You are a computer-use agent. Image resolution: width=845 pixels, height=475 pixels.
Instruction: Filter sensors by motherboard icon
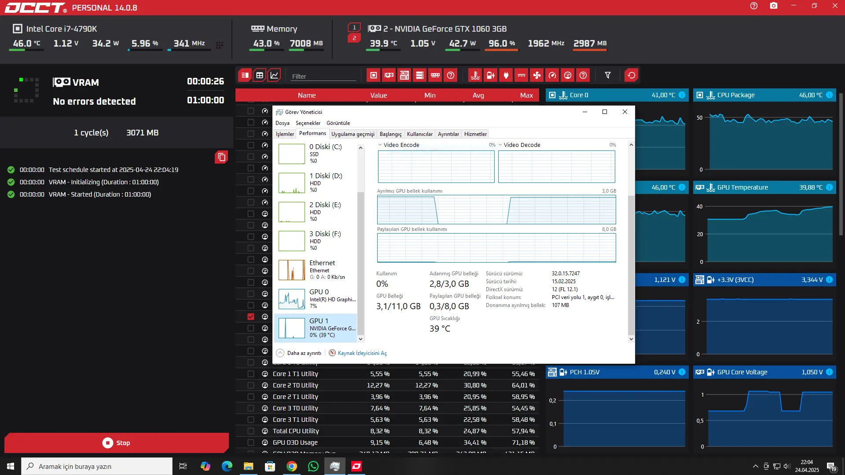pos(404,75)
